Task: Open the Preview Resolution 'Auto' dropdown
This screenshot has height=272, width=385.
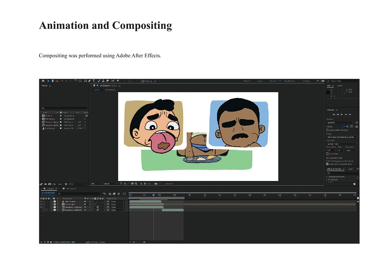Action: tap(352, 150)
